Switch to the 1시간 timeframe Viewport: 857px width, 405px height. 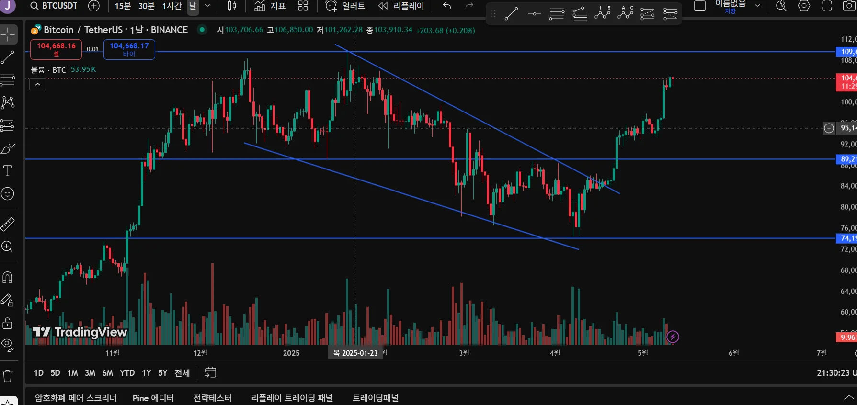(x=172, y=6)
